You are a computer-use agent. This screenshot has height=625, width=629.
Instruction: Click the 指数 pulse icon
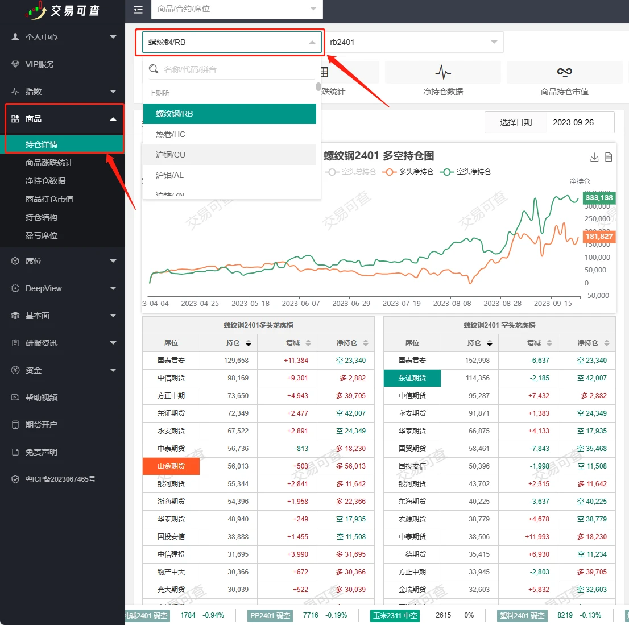pos(15,92)
